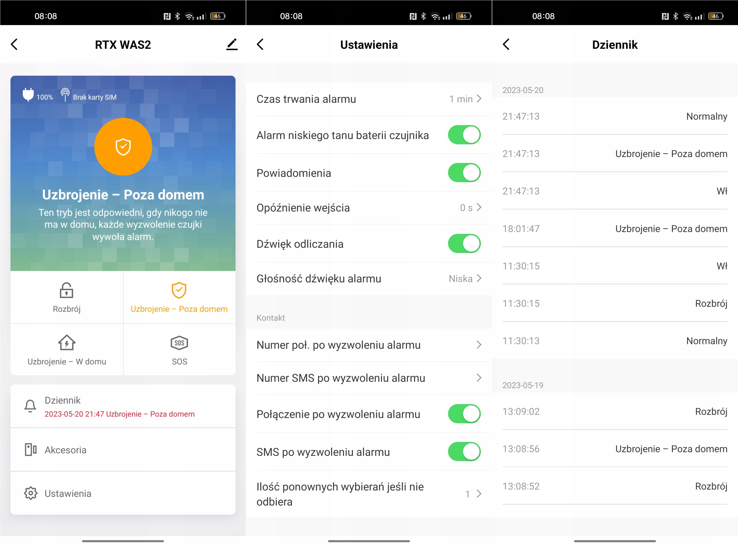This screenshot has width=738, height=547.
Task: Turn off the Dźwięk odliczania switch
Action: (464, 244)
